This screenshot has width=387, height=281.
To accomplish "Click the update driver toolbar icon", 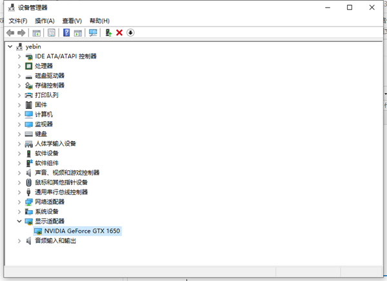I will tap(108, 33).
